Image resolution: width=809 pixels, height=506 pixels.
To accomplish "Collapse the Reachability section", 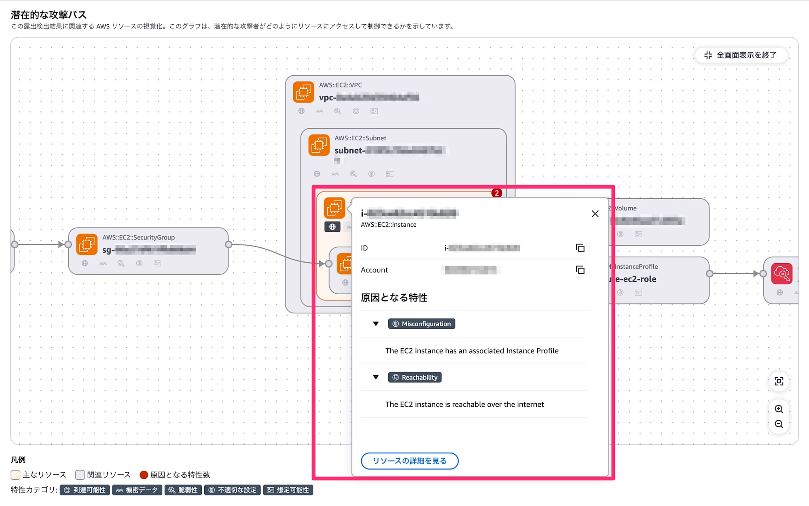I will (x=376, y=377).
